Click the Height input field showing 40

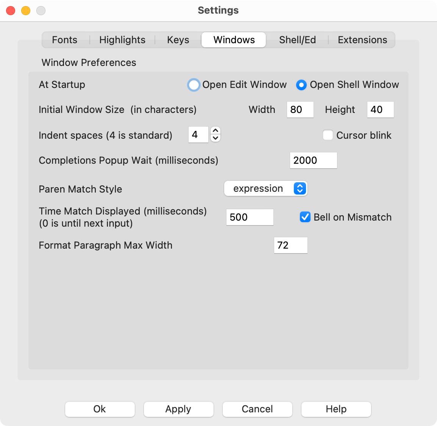380,110
